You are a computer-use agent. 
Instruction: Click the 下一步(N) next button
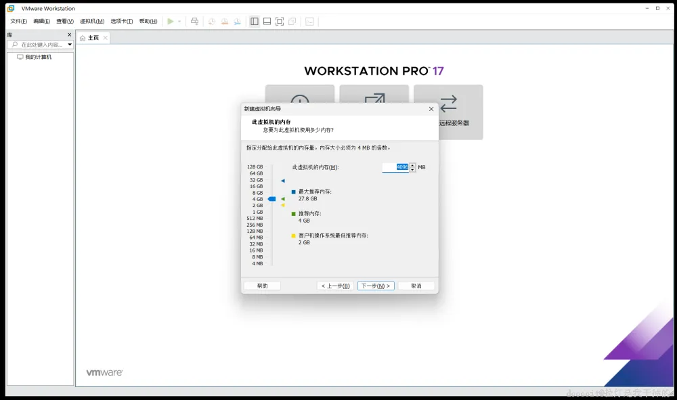coord(376,286)
